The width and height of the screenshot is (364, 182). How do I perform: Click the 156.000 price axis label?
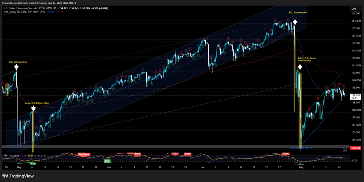coord(356,139)
